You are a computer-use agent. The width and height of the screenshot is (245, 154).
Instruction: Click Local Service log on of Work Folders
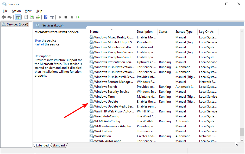pyautogui.click(x=208, y=131)
